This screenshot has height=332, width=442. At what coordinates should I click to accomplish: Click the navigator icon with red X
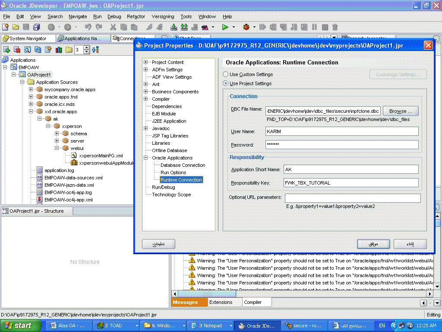[x=17, y=50]
